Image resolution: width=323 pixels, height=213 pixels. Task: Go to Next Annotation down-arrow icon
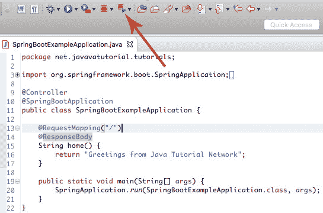click(x=201, y=9)
